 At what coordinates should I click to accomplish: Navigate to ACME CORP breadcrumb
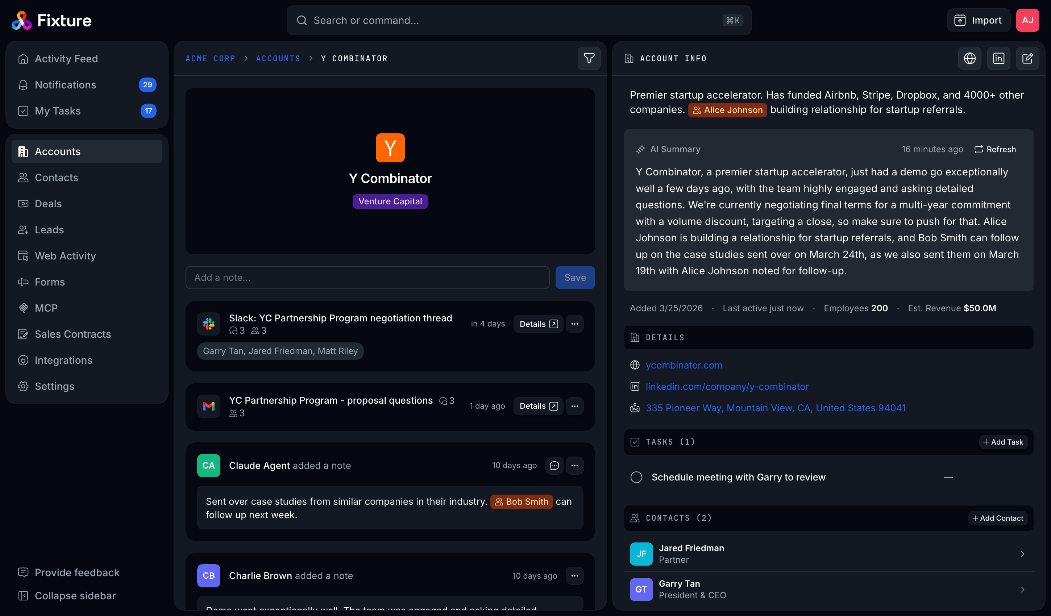click(210, 58)
